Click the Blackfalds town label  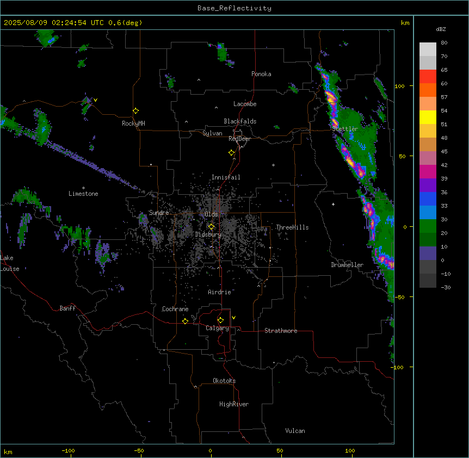[240, 121]
